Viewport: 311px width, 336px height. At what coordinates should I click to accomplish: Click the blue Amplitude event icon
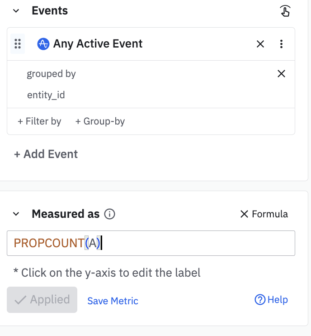(x=43, y=44)
